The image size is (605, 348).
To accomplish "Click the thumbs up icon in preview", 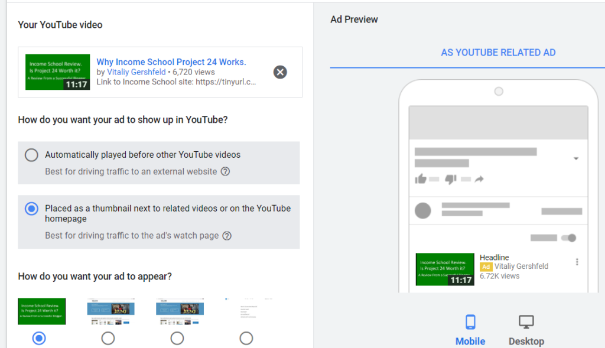I will (422, 178).
